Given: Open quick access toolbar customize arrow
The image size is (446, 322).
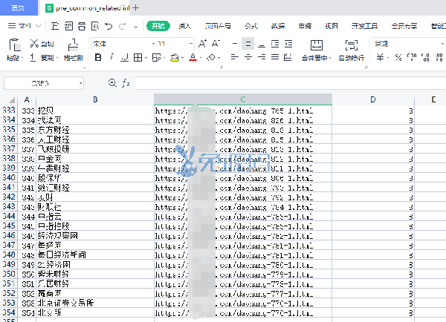Looking at the screenshot, I should coord(136,27).
